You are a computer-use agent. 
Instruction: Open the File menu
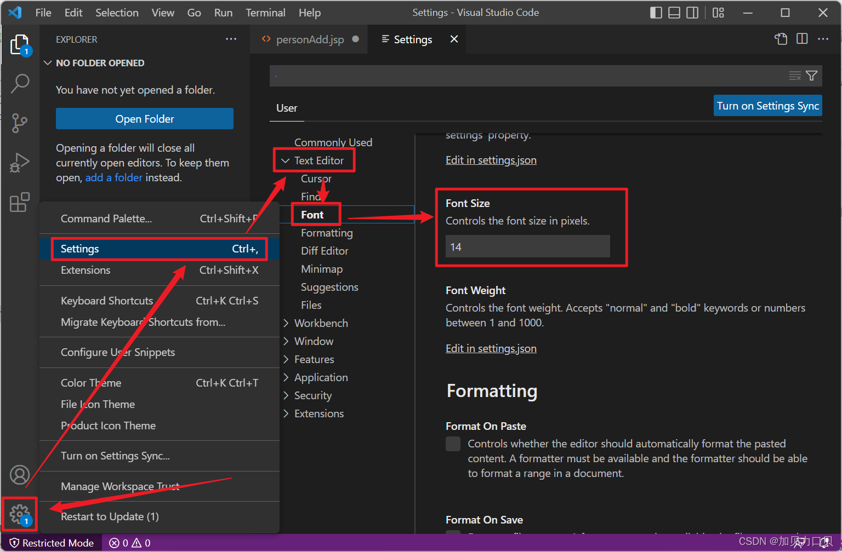[x=43, y=13]
